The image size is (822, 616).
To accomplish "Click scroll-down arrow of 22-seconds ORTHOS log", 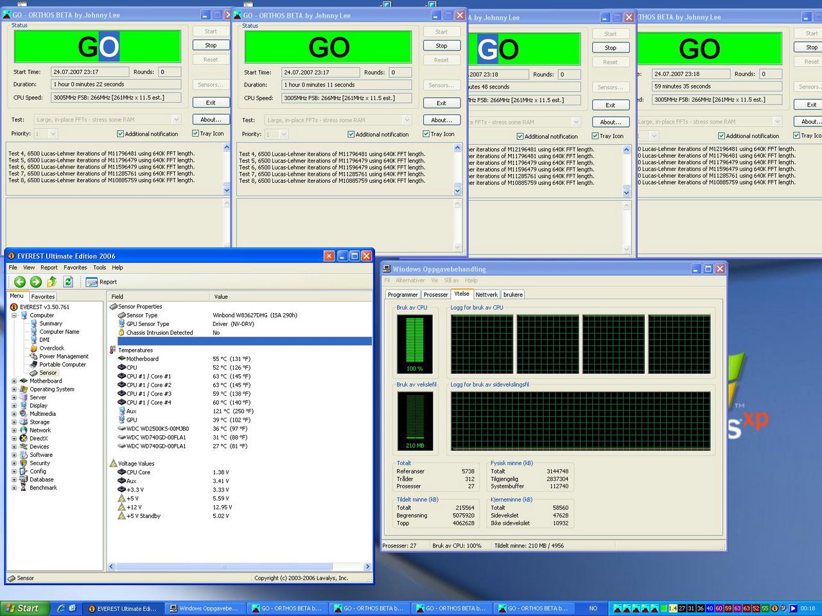I will [x=227, y=190].
